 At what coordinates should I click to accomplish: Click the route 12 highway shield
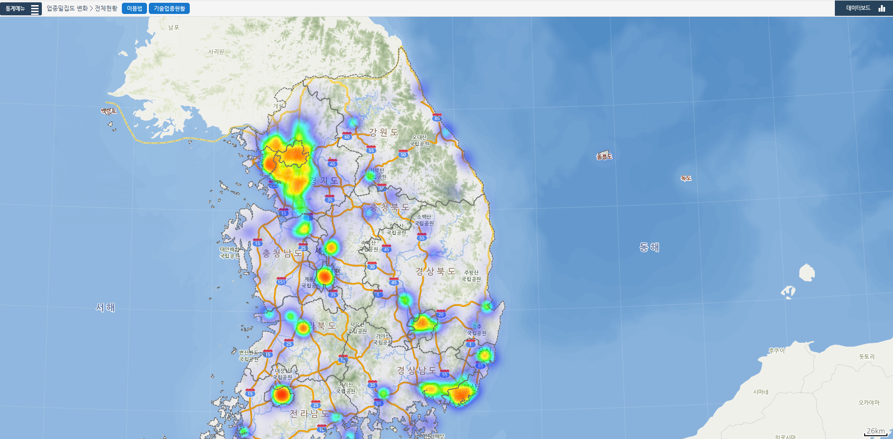coord(343,359)
